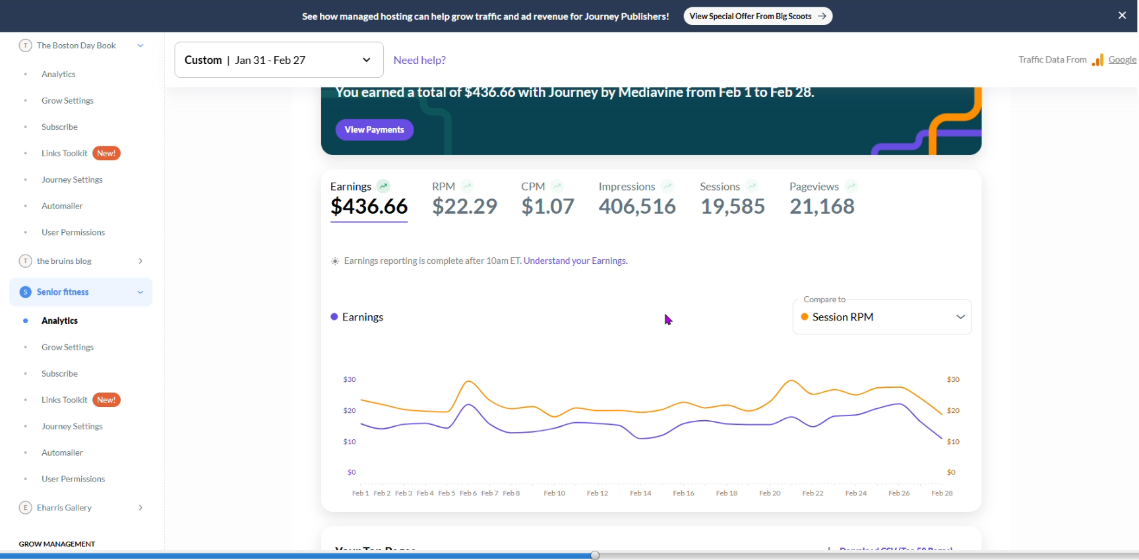Select the Earnings metric tab

(369, 200)
